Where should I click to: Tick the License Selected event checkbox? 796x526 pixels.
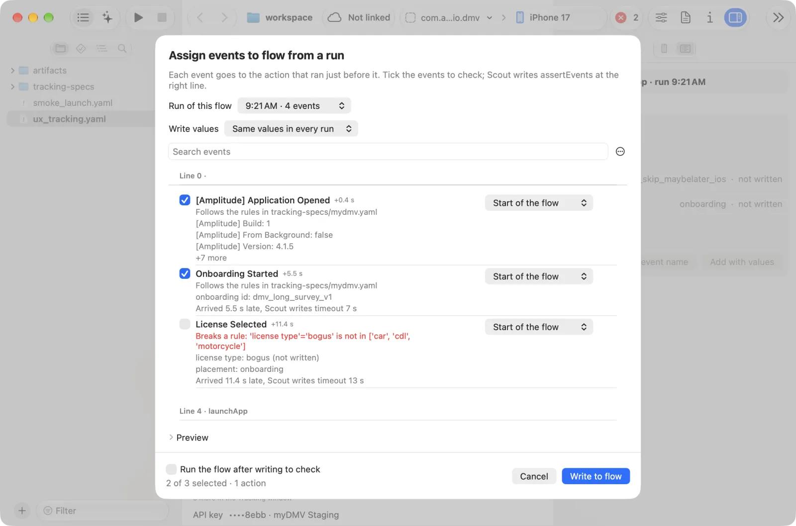(185, 324)
